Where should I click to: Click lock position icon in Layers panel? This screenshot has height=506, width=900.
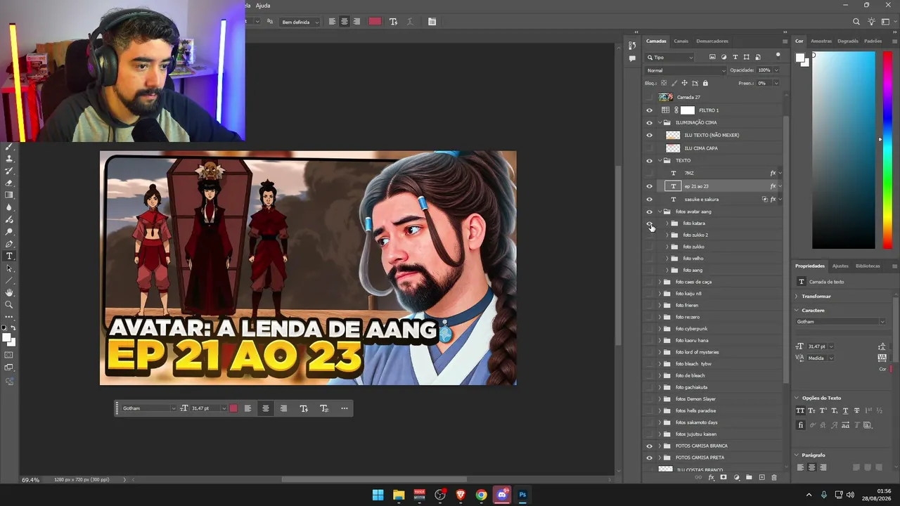pyautogui.click(x=684, y=83)
